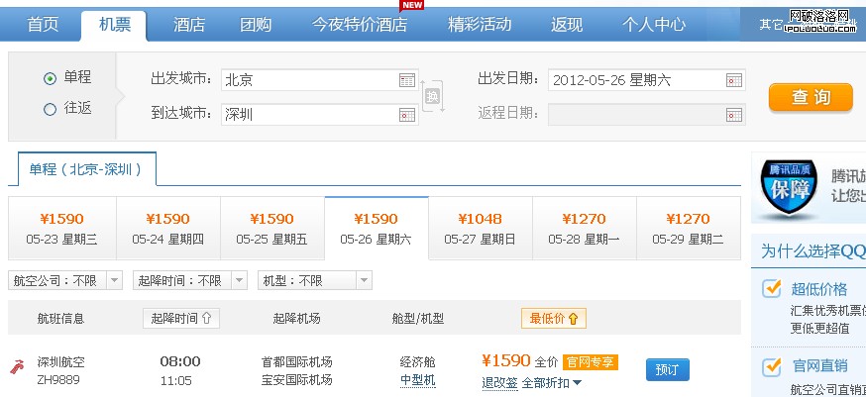The width and height of the screenshot is (866, 397).
Task: Select the 05-27 星期日 date tab
Action: [480, 229]
